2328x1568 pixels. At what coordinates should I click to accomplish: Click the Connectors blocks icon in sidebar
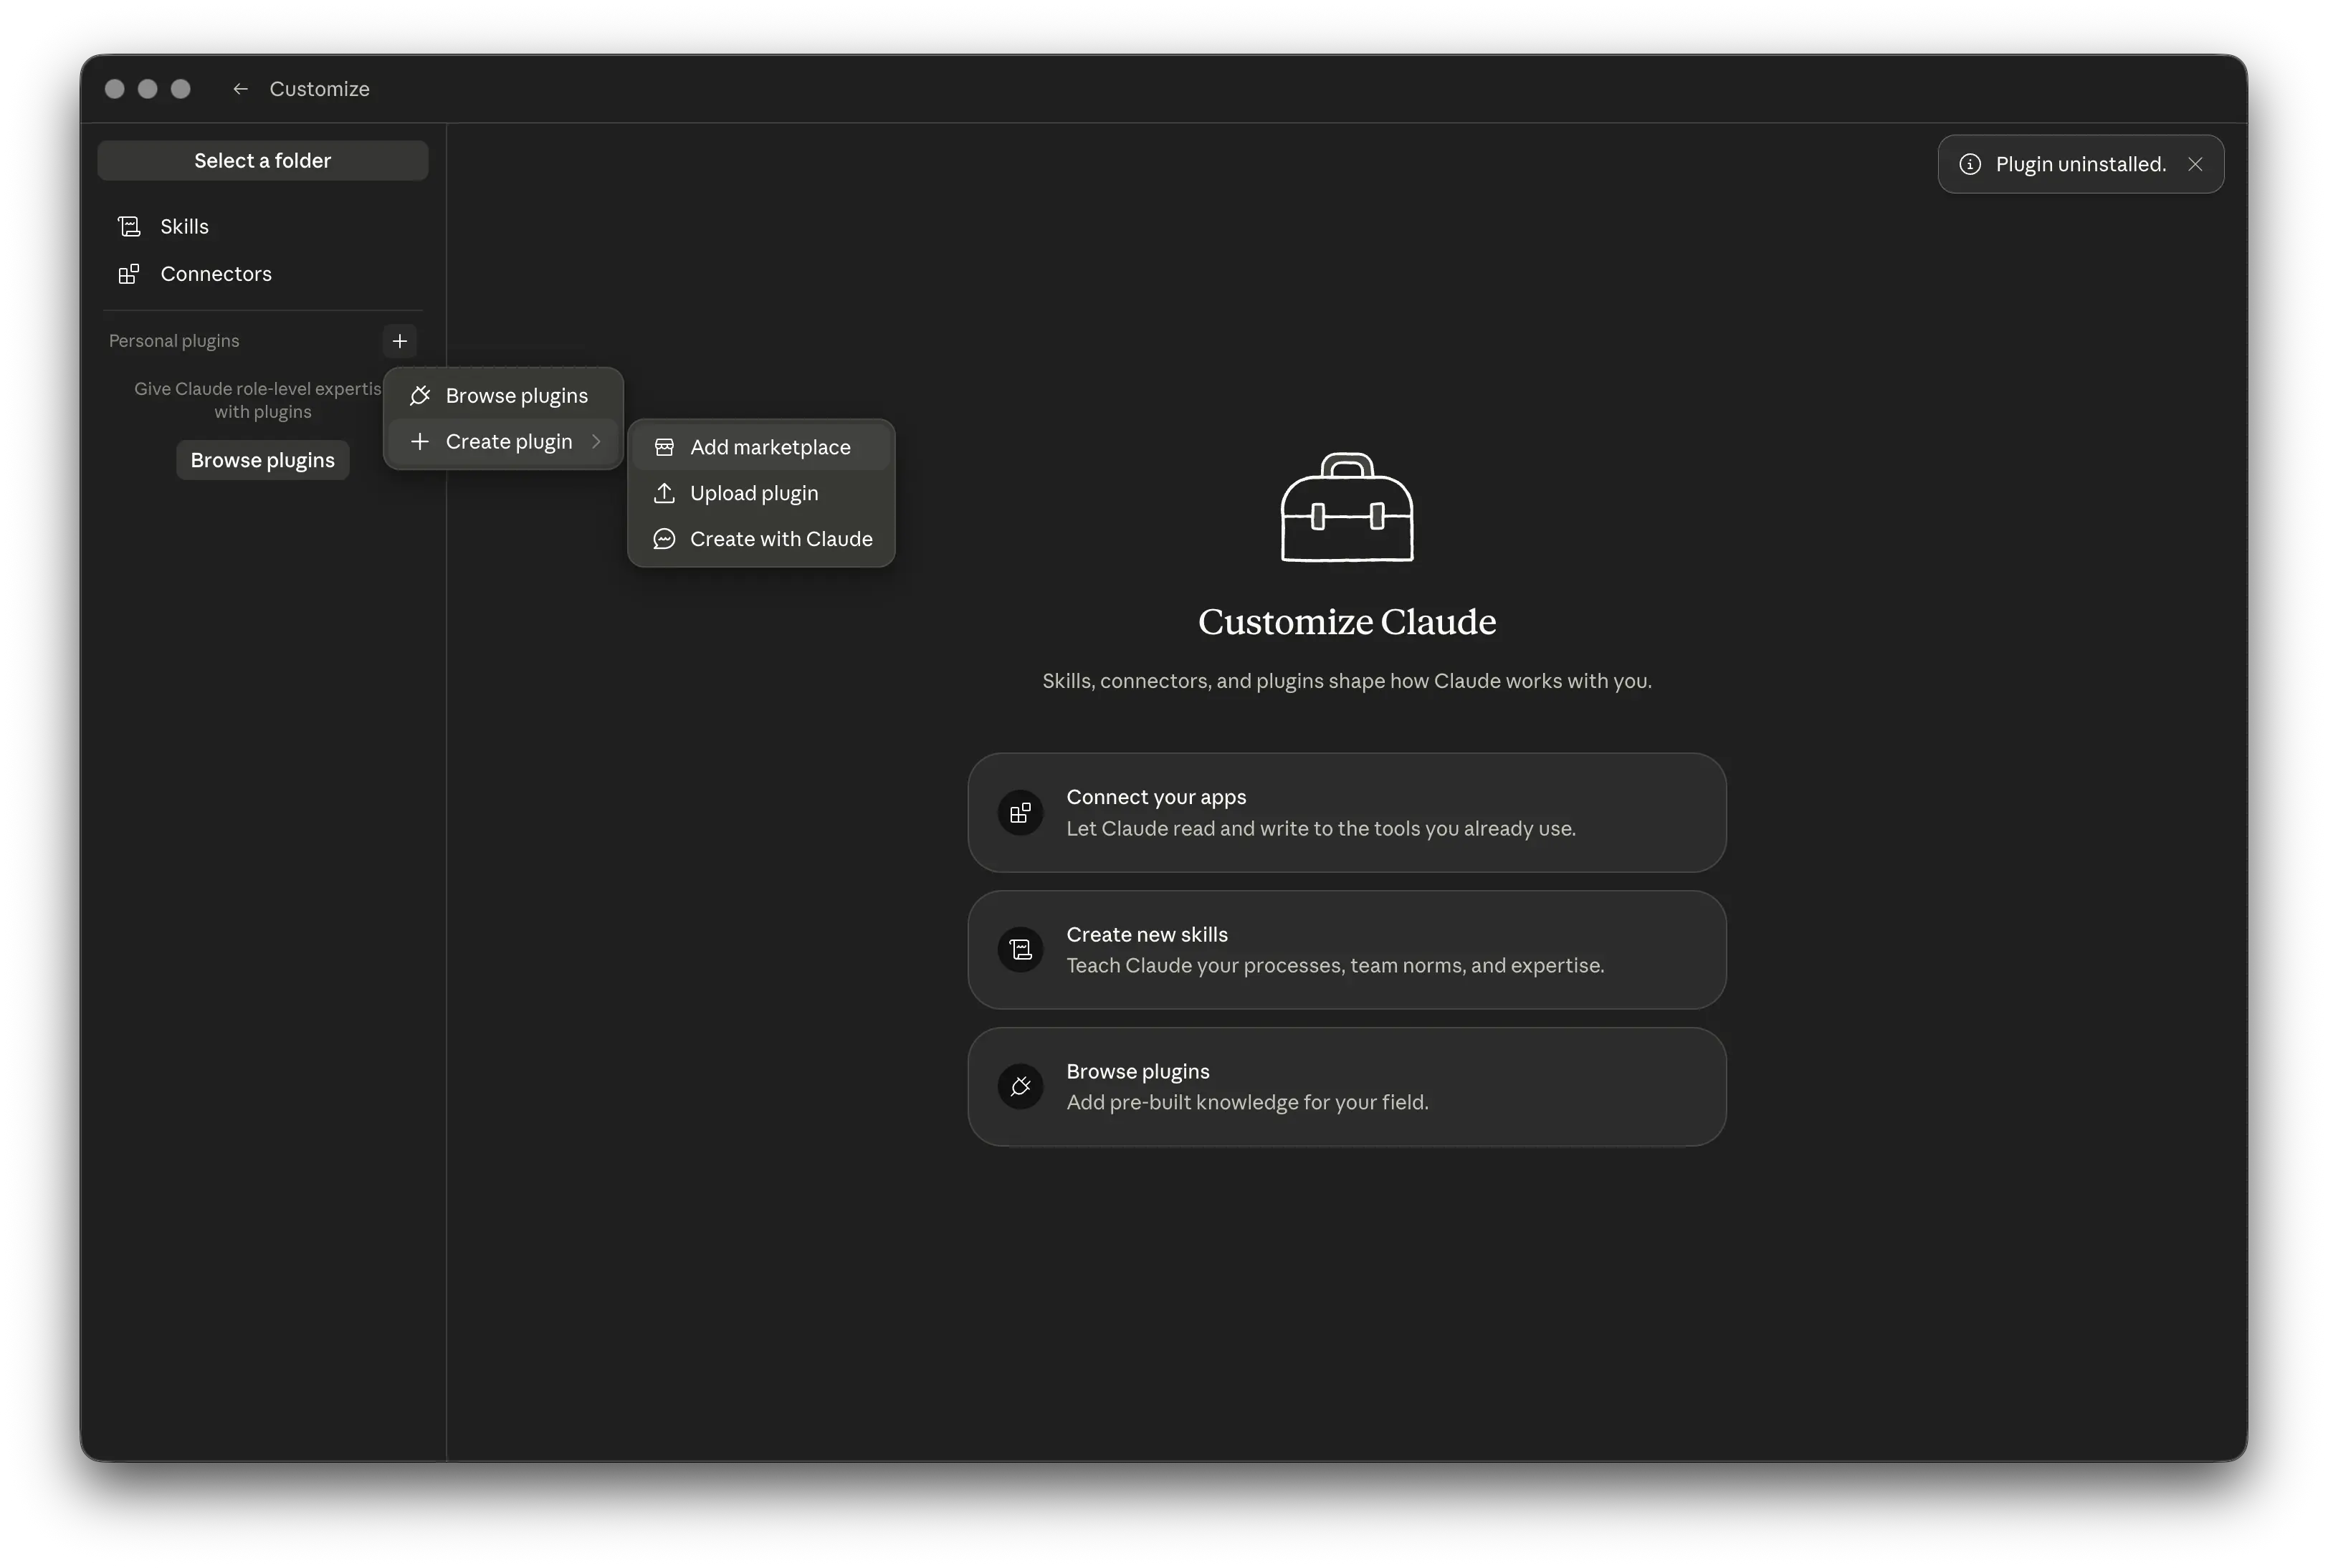pos(129,274)
